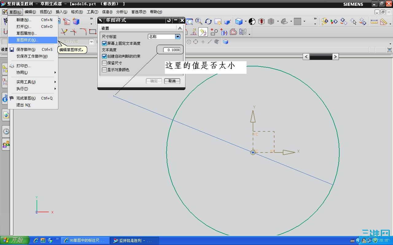Enable the retain dimensions checkbox
Screen dimensions: 393x245
tap(104, 63)
